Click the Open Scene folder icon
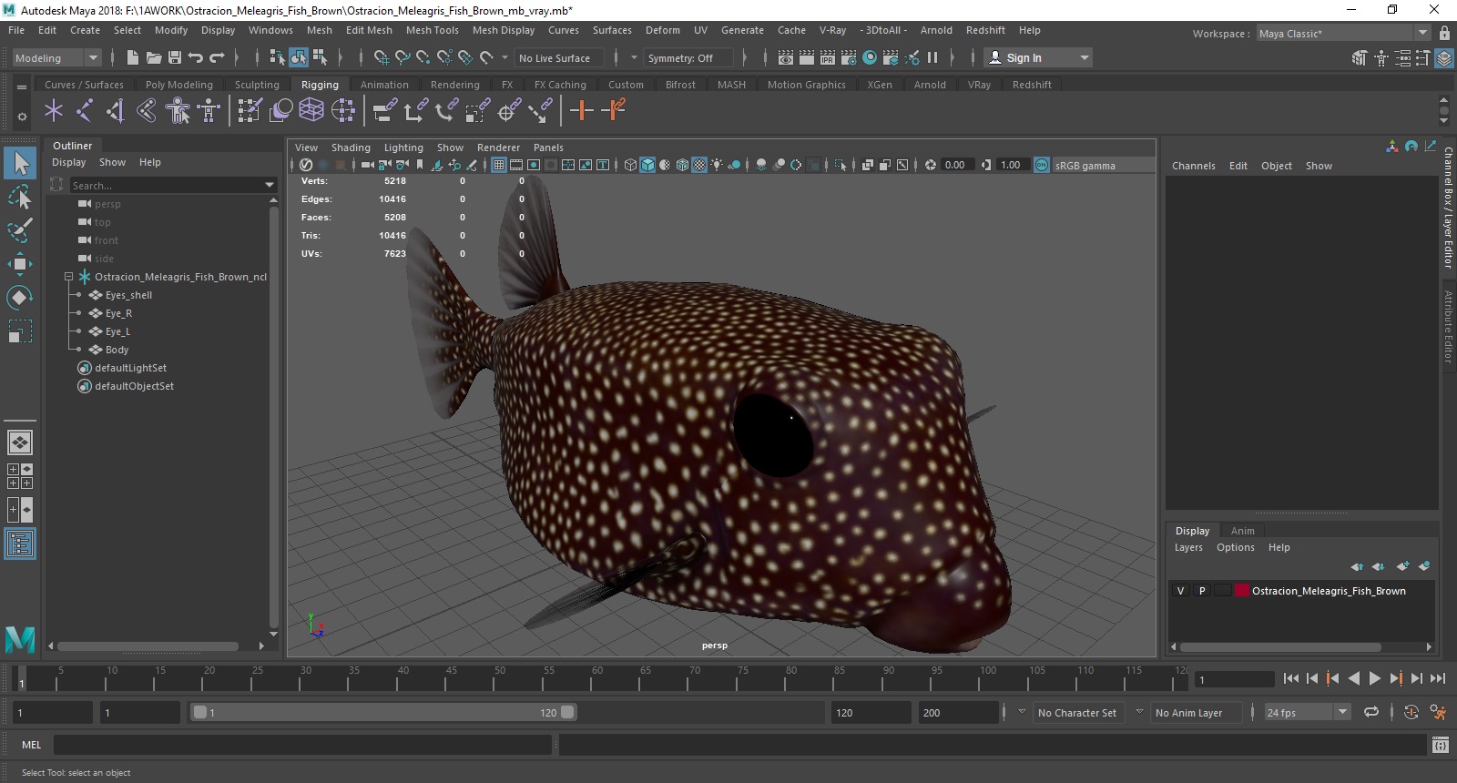The image size is (1457, 783). (x=154, y=57)
